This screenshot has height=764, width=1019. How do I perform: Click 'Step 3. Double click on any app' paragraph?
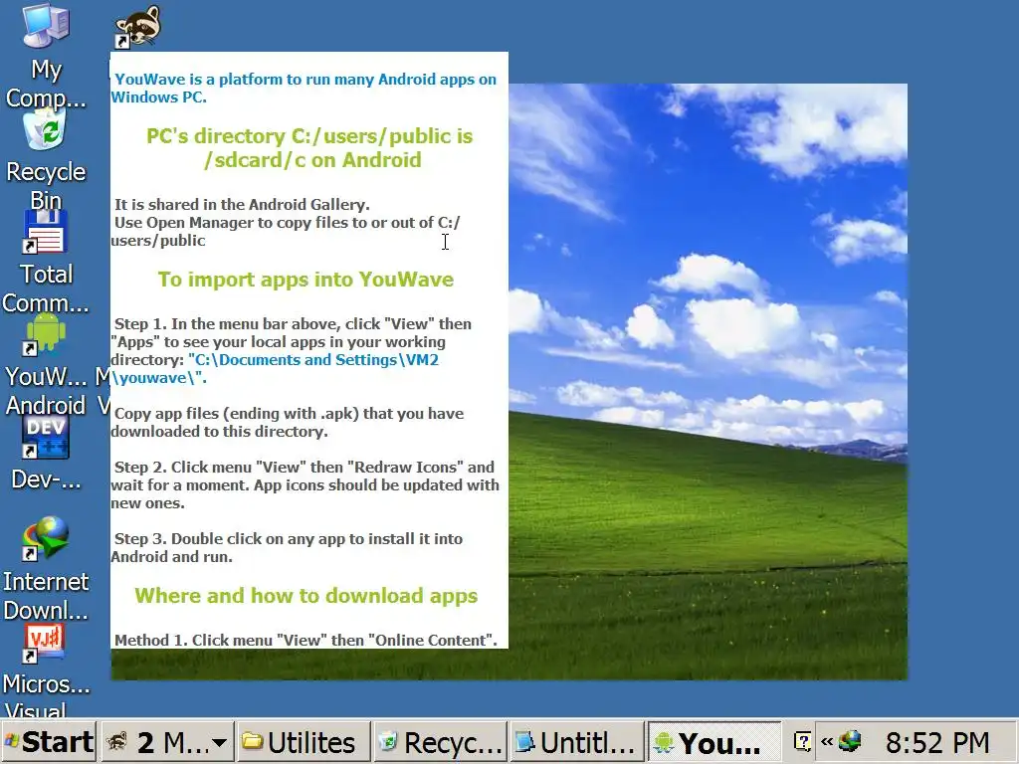coord(287,548)
